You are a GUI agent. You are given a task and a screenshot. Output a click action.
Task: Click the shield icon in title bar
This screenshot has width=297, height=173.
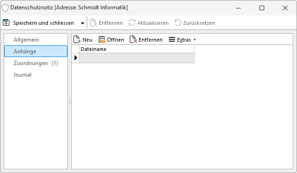pos(5,8)
